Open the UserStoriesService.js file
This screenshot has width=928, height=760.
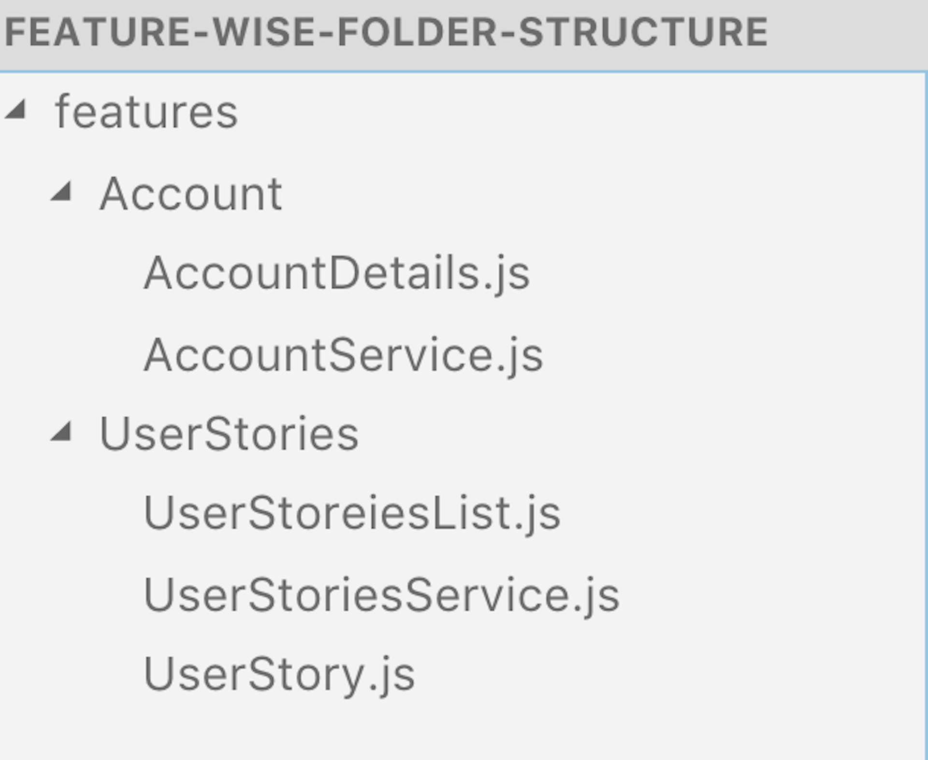(x=381, y=595)
